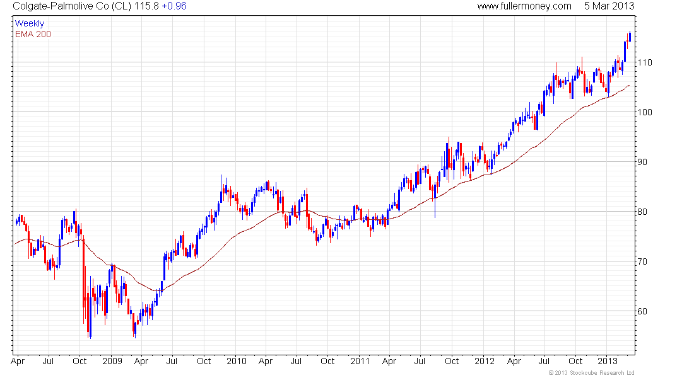The image size is (694, 378).
Task: Click the 5 Mar 2013 date label
Action: (609, 6)
